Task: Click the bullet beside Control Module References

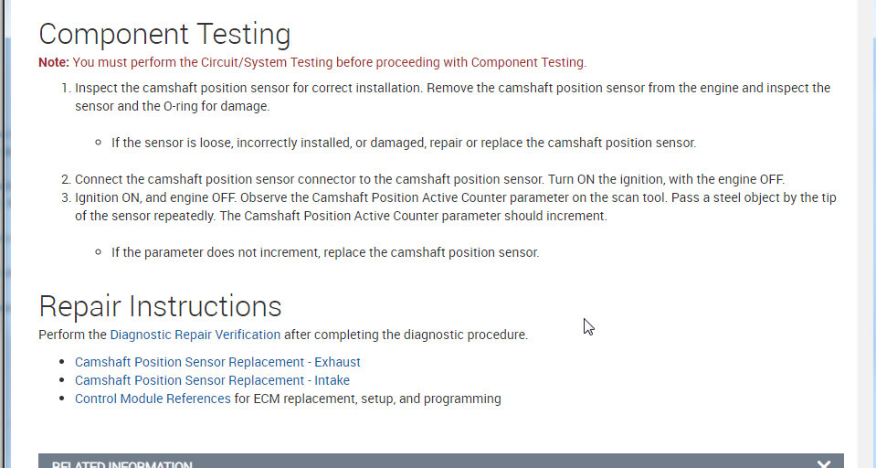Action: point(64,399)
